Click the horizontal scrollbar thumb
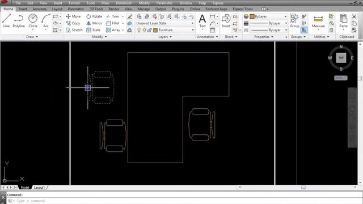 point(303,188)
